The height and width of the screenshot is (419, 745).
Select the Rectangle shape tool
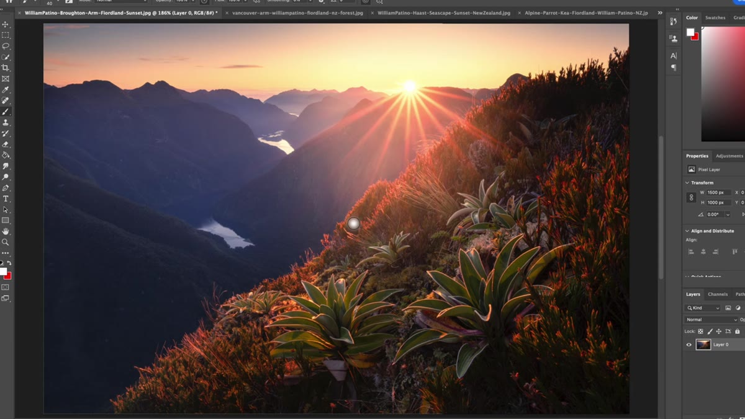tap(6, 220)
